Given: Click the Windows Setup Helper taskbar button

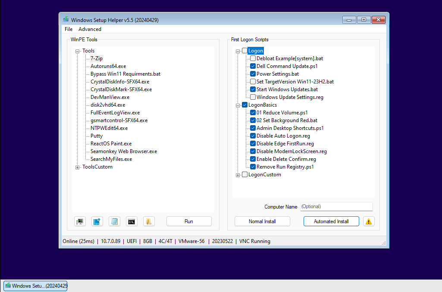Looking at the screenshot, I should (x=35, y=286).
